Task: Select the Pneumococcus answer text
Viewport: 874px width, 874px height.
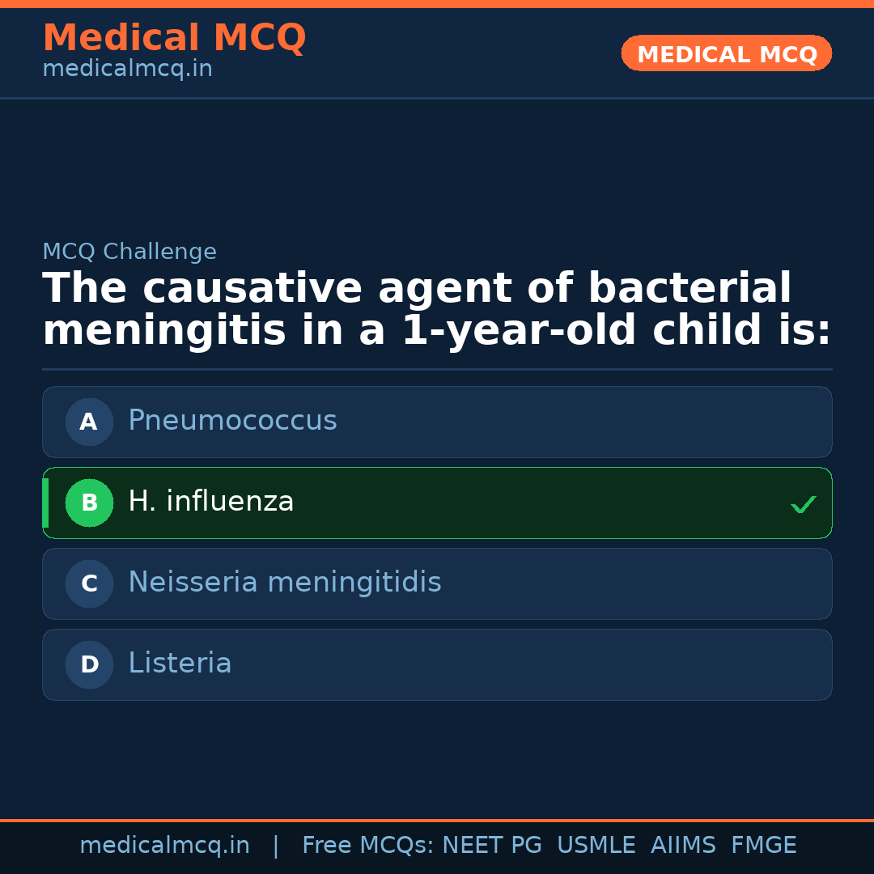Action: pos(232,421)
